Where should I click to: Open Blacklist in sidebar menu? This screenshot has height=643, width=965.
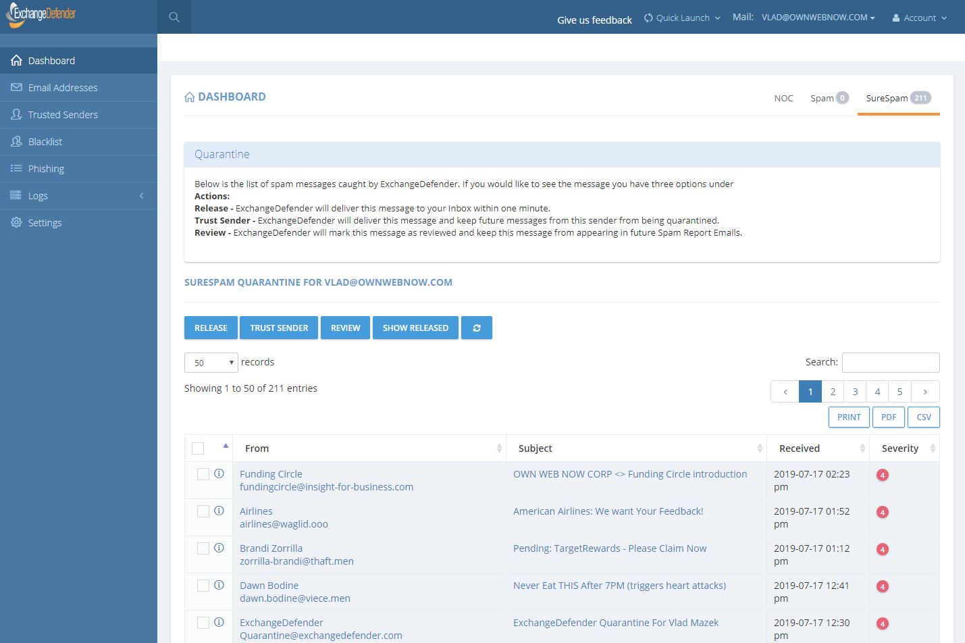(78, 142)
